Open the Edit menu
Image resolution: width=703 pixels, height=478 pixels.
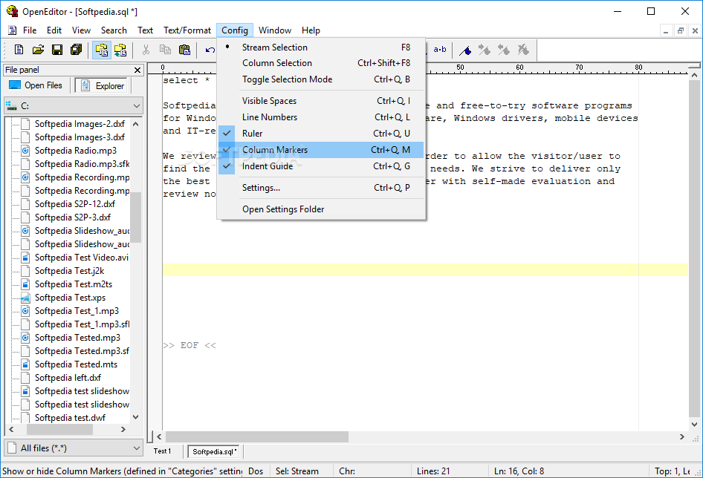54,30
